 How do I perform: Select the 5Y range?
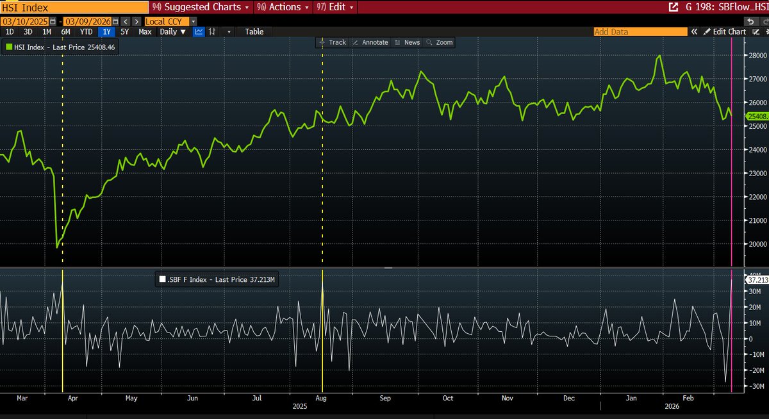[124, 31]
